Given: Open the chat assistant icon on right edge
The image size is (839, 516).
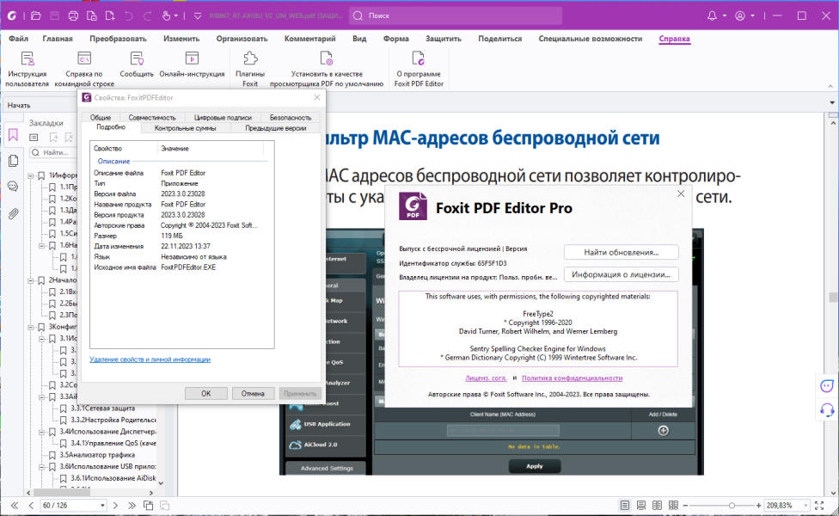Looking at the screenshot, I should click(827, 386).
